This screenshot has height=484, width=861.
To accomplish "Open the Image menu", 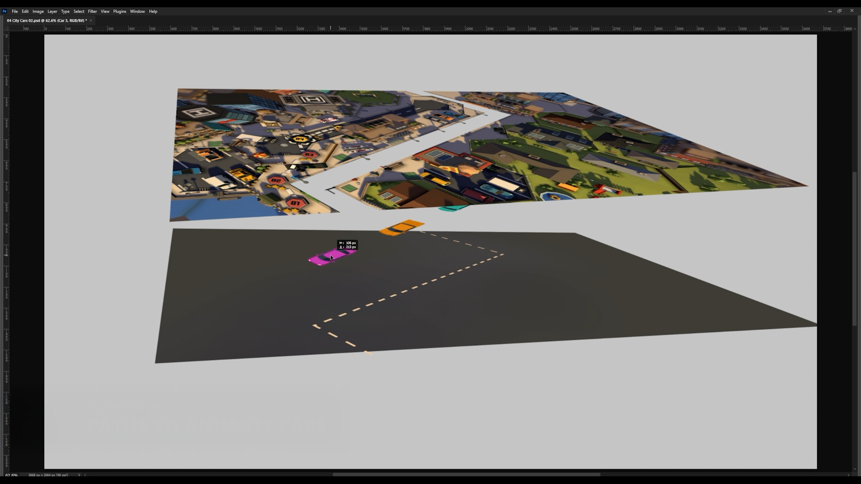I will pyautogui.click(x=38, y=11).
